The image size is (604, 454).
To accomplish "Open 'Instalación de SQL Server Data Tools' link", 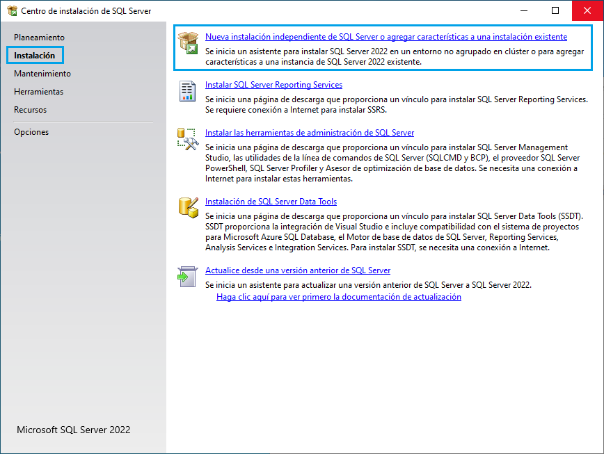I will tap(271, 202).
